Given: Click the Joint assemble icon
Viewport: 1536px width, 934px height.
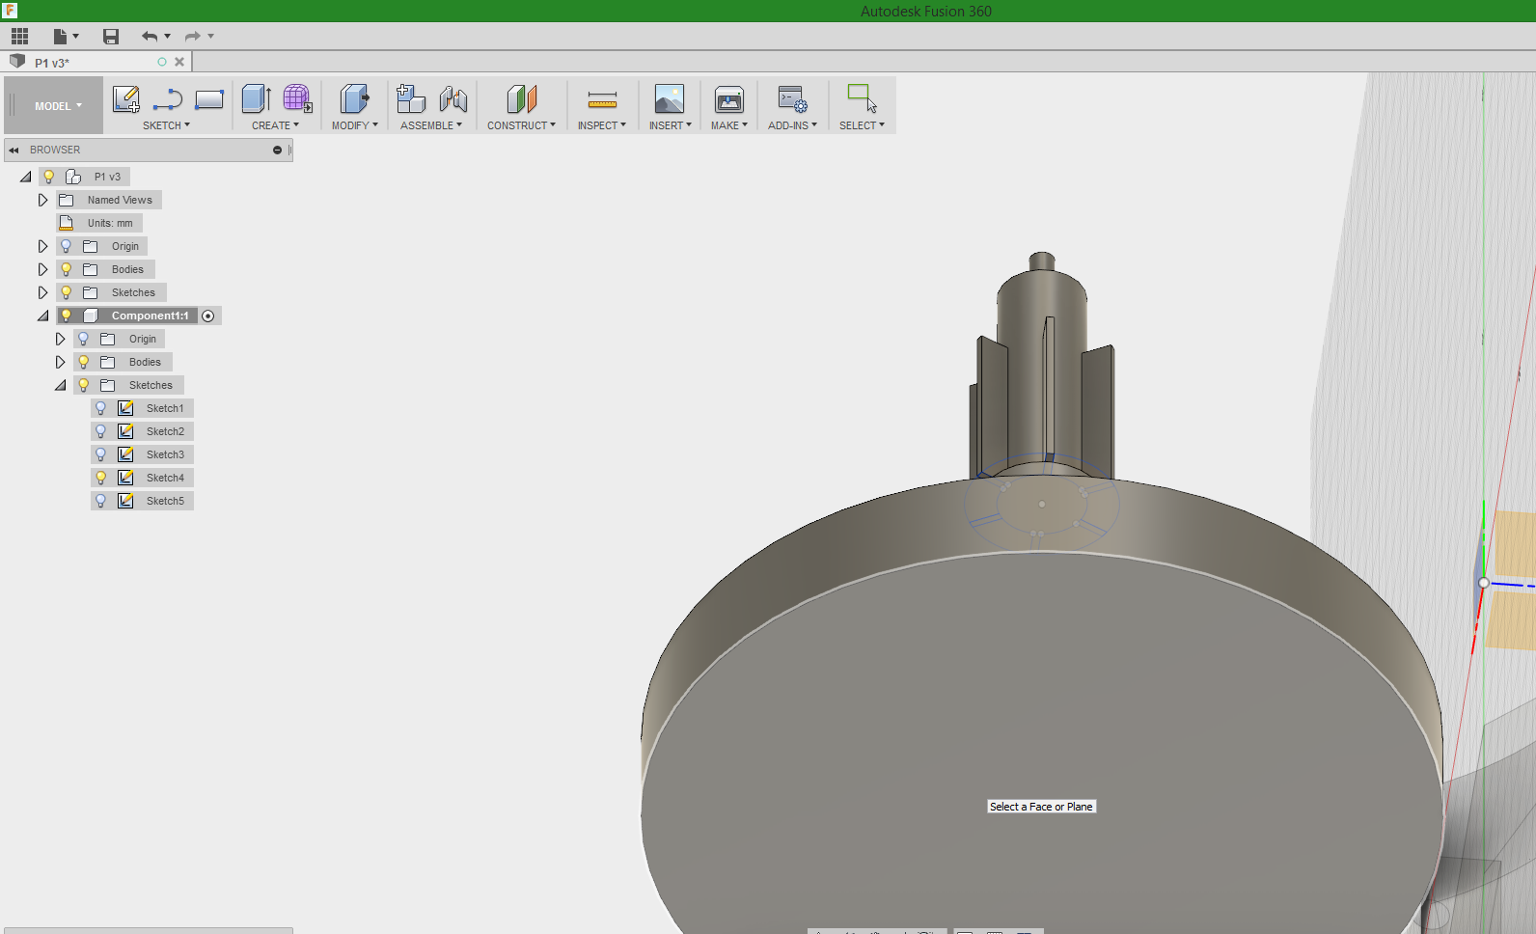Looking at the screenshot, I should coord(453,98).
